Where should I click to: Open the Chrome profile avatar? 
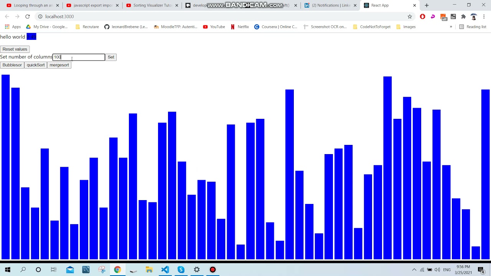pos(474,16)
